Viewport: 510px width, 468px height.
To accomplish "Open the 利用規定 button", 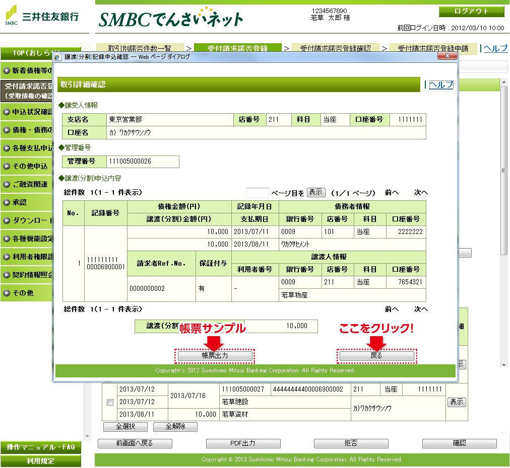I will click(x=41, y=461).
